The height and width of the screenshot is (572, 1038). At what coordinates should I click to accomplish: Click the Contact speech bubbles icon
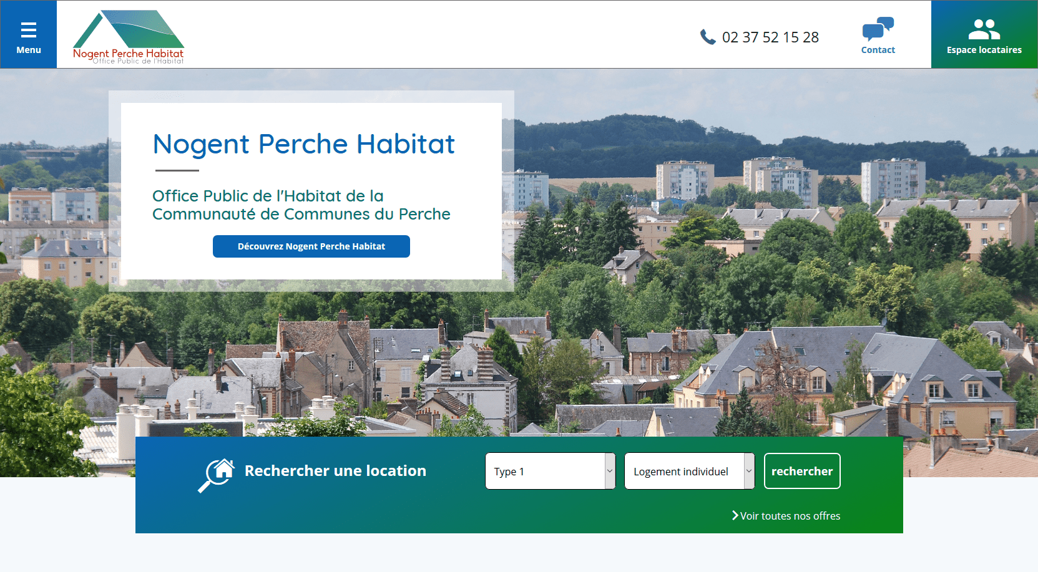tap(878, 29)
